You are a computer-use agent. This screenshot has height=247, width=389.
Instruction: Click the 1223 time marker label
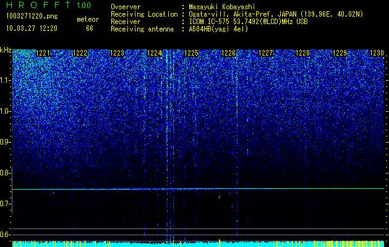tap(117, 52)
